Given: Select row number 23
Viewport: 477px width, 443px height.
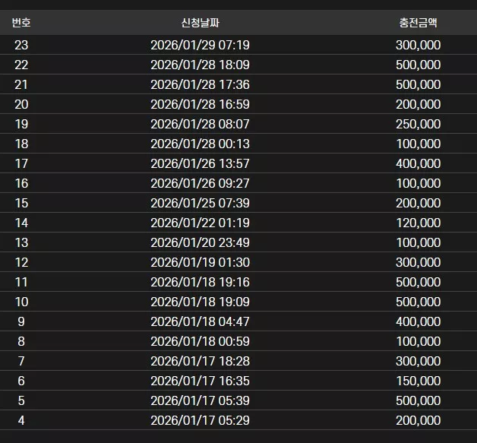Looking at the screenshot, I should [21, 45].
